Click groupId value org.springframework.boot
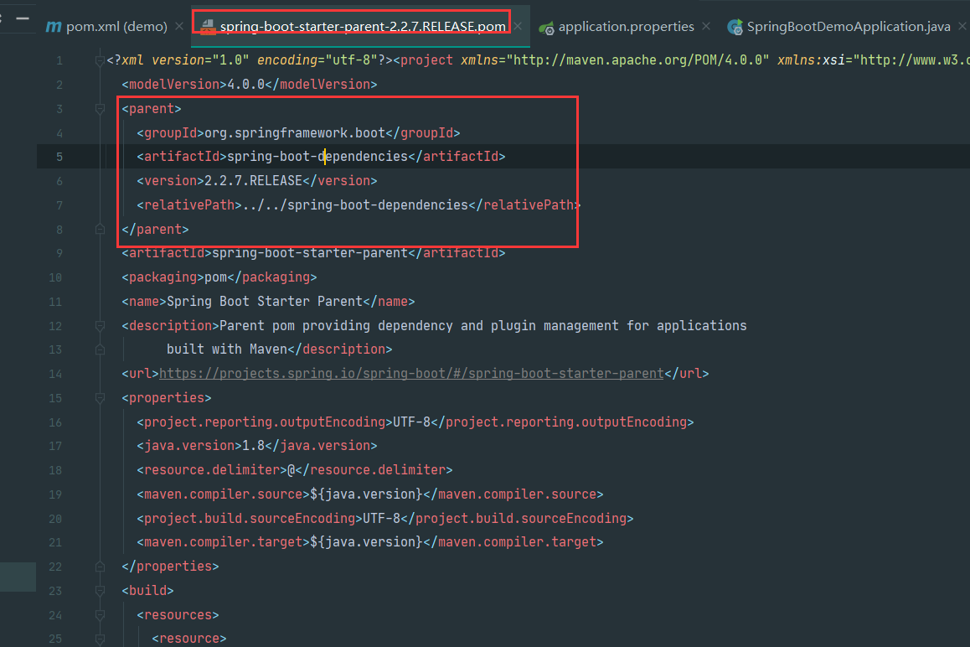 pyautogui.click(x=295, y=133)
